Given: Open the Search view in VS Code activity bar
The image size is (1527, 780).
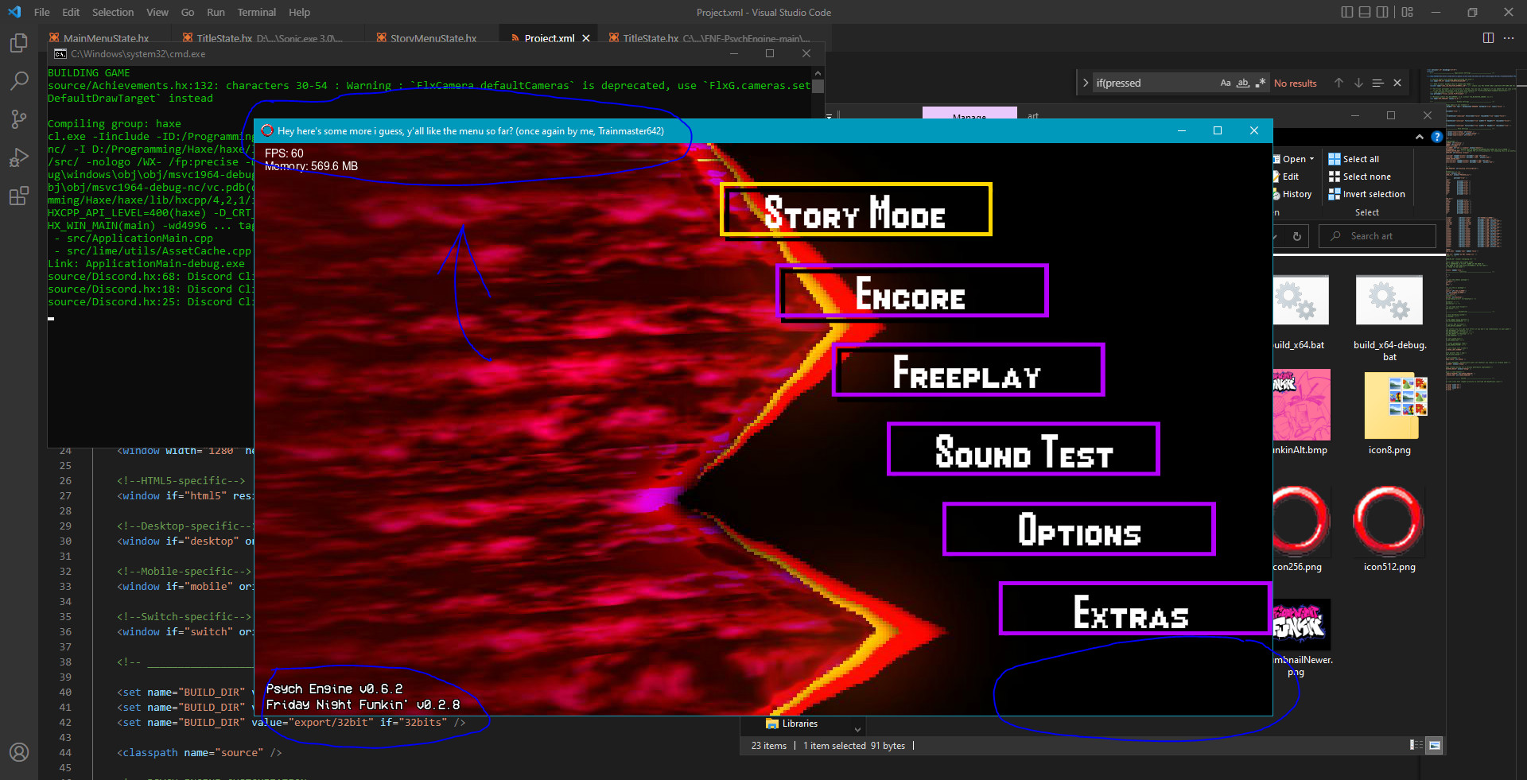Looking at the screenshot, I should 19,81.
